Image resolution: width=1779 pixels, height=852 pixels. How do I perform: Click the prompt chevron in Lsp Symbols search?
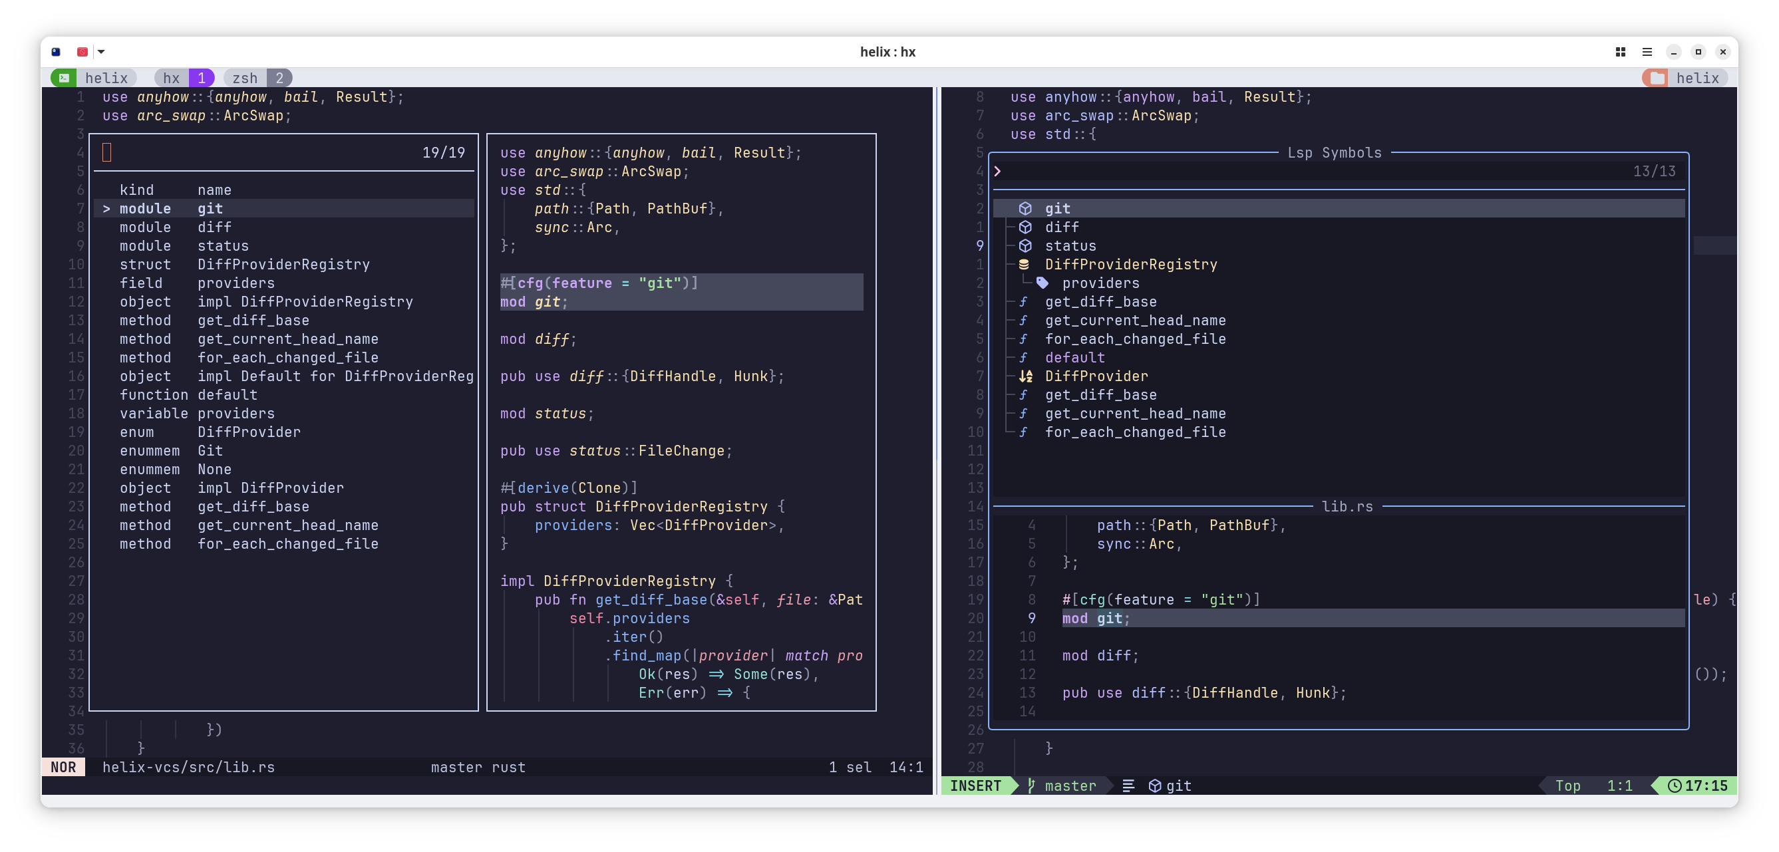(x=997, y=171)
